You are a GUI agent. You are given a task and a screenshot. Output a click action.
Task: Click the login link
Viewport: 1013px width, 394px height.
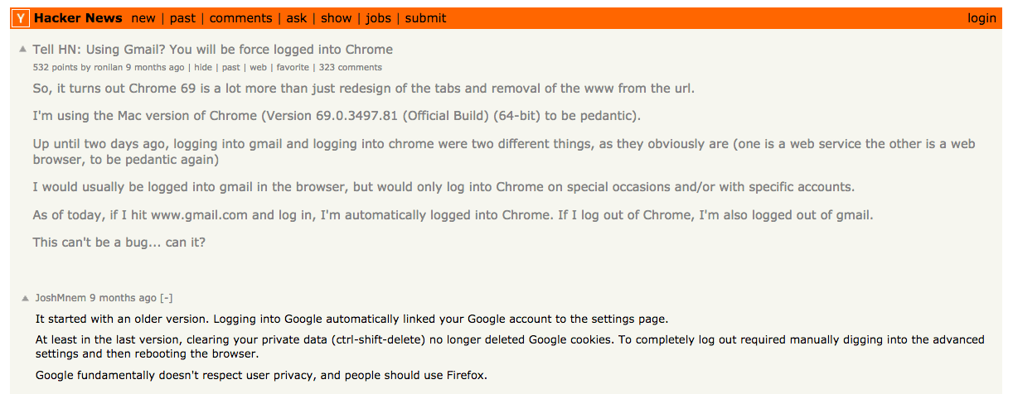[982, 18]
